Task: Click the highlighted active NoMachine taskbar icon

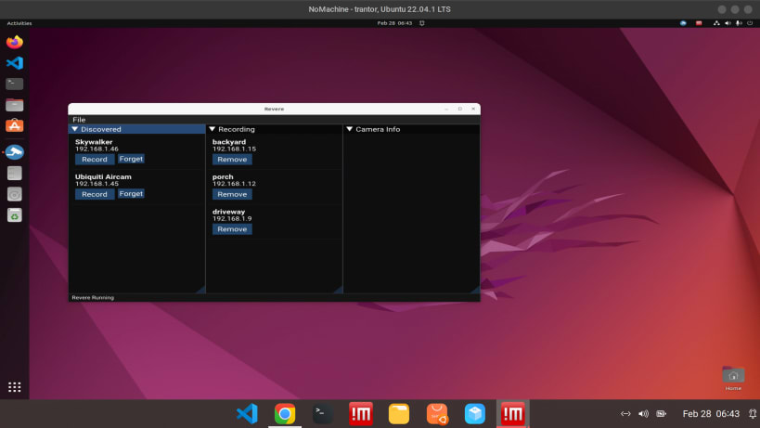Action: (512, 414)
